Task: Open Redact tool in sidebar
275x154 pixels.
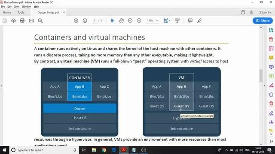Action: click(x=271, y=86)
